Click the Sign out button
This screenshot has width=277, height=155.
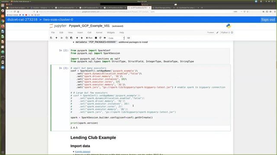point(268,19)
